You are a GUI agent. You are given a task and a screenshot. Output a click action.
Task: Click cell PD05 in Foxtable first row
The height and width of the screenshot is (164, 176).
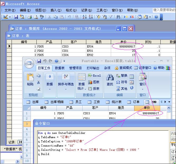(69, 113)
